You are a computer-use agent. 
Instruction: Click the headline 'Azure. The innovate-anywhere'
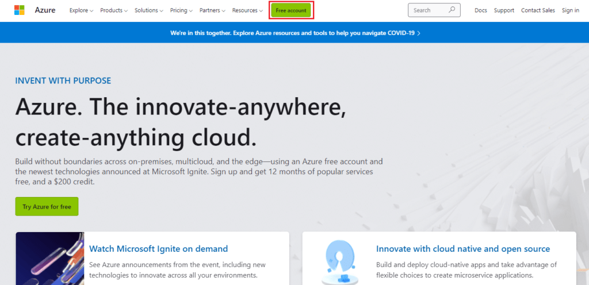click(x=181, y=106)
